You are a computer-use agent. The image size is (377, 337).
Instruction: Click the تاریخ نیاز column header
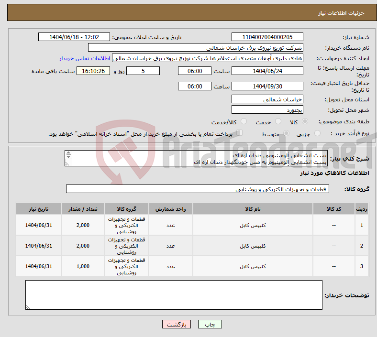38,209
